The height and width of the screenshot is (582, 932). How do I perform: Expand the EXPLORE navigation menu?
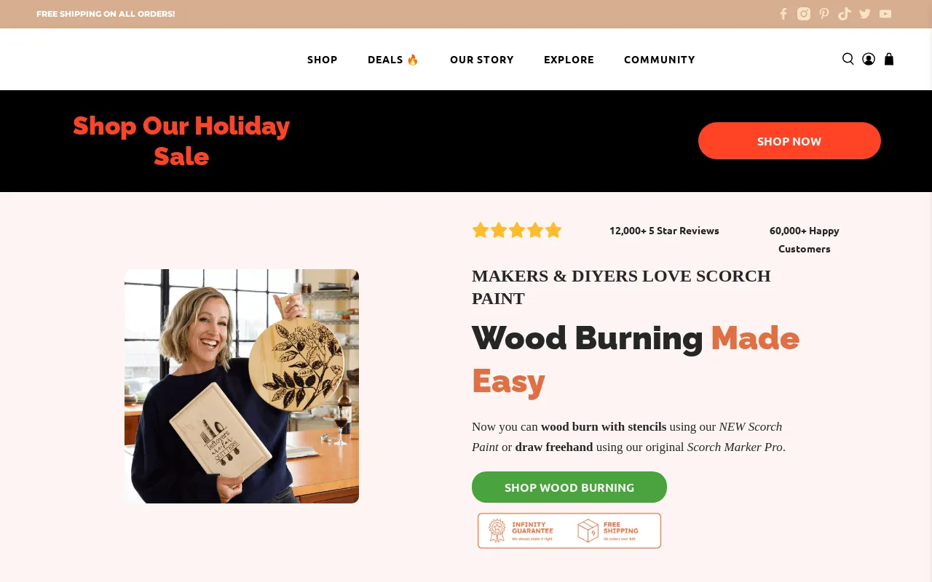pyautogui.click(x=569, y=60)
